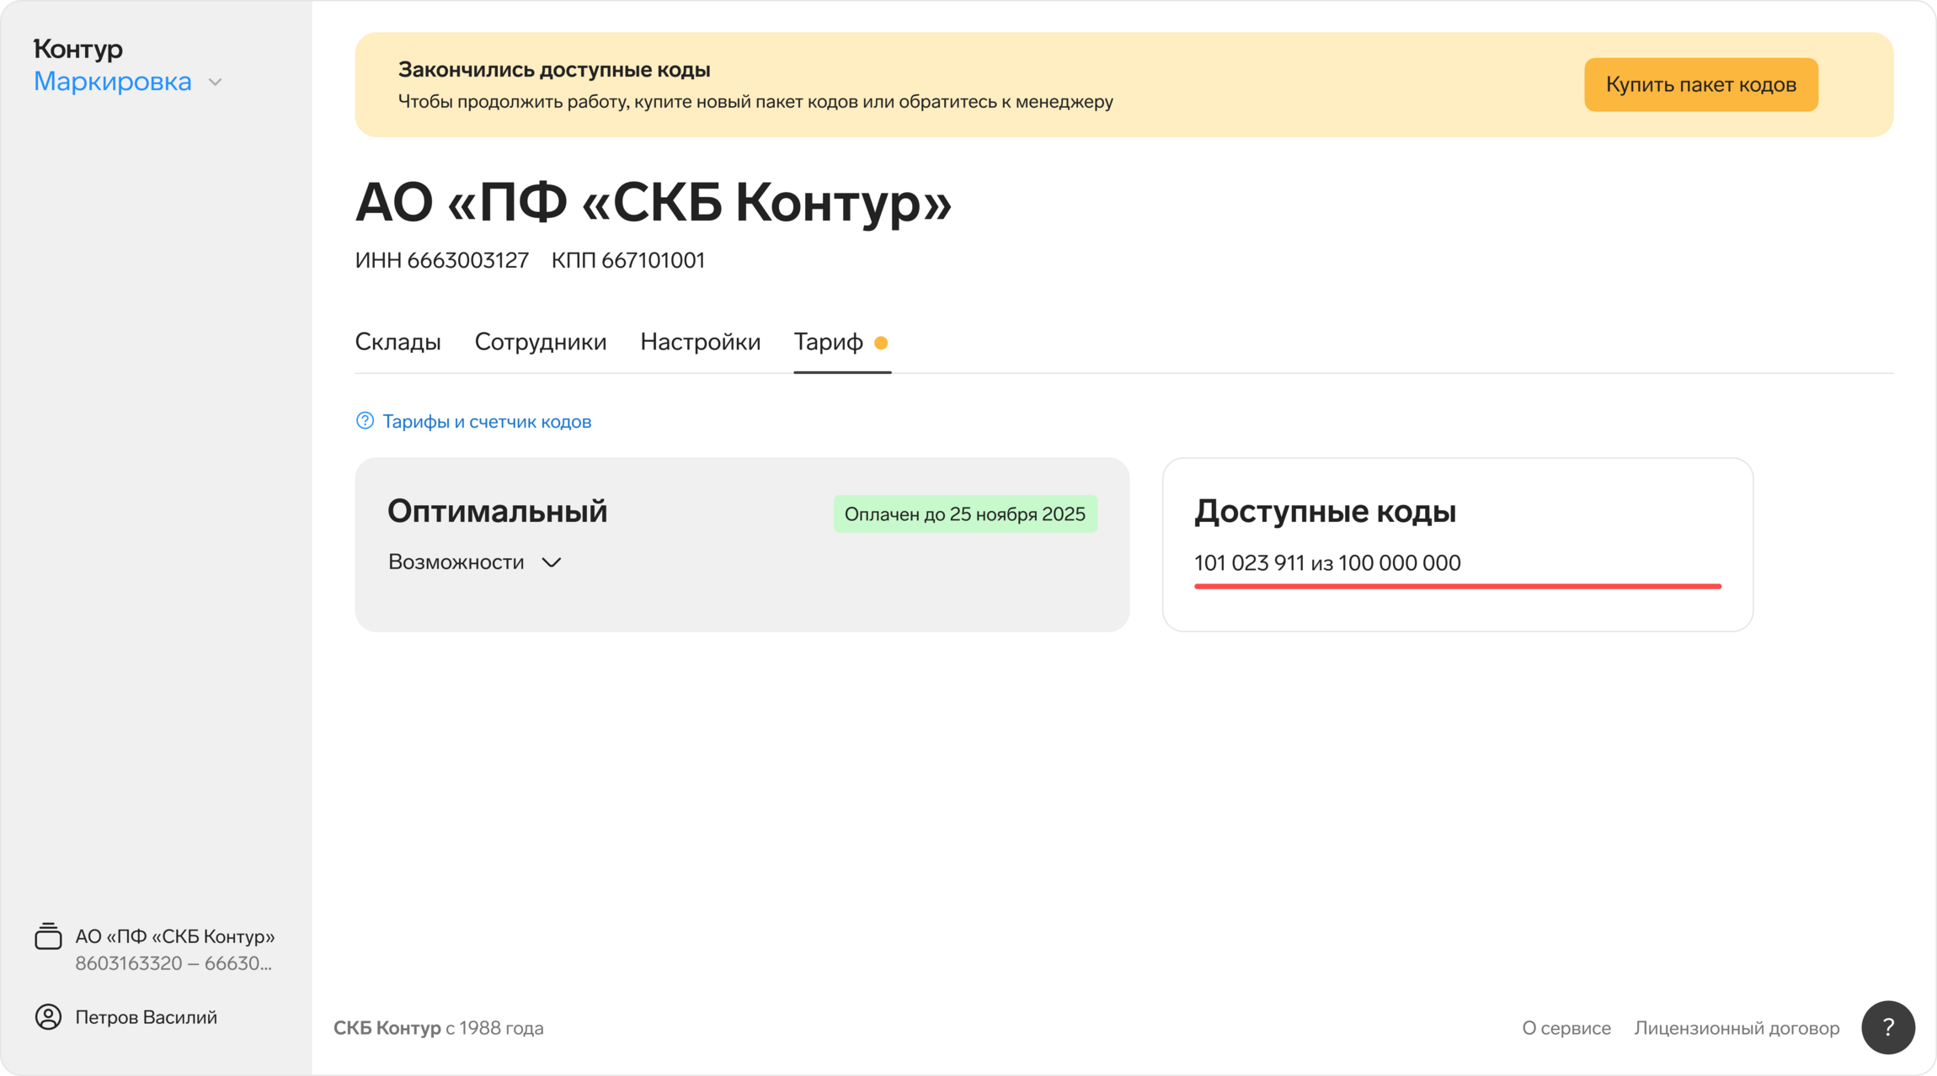Viewport: 1937px width, 1076px height.
Task: Click Оплачен до 25 ноября 2025 badge
Action: click(964, 514)
